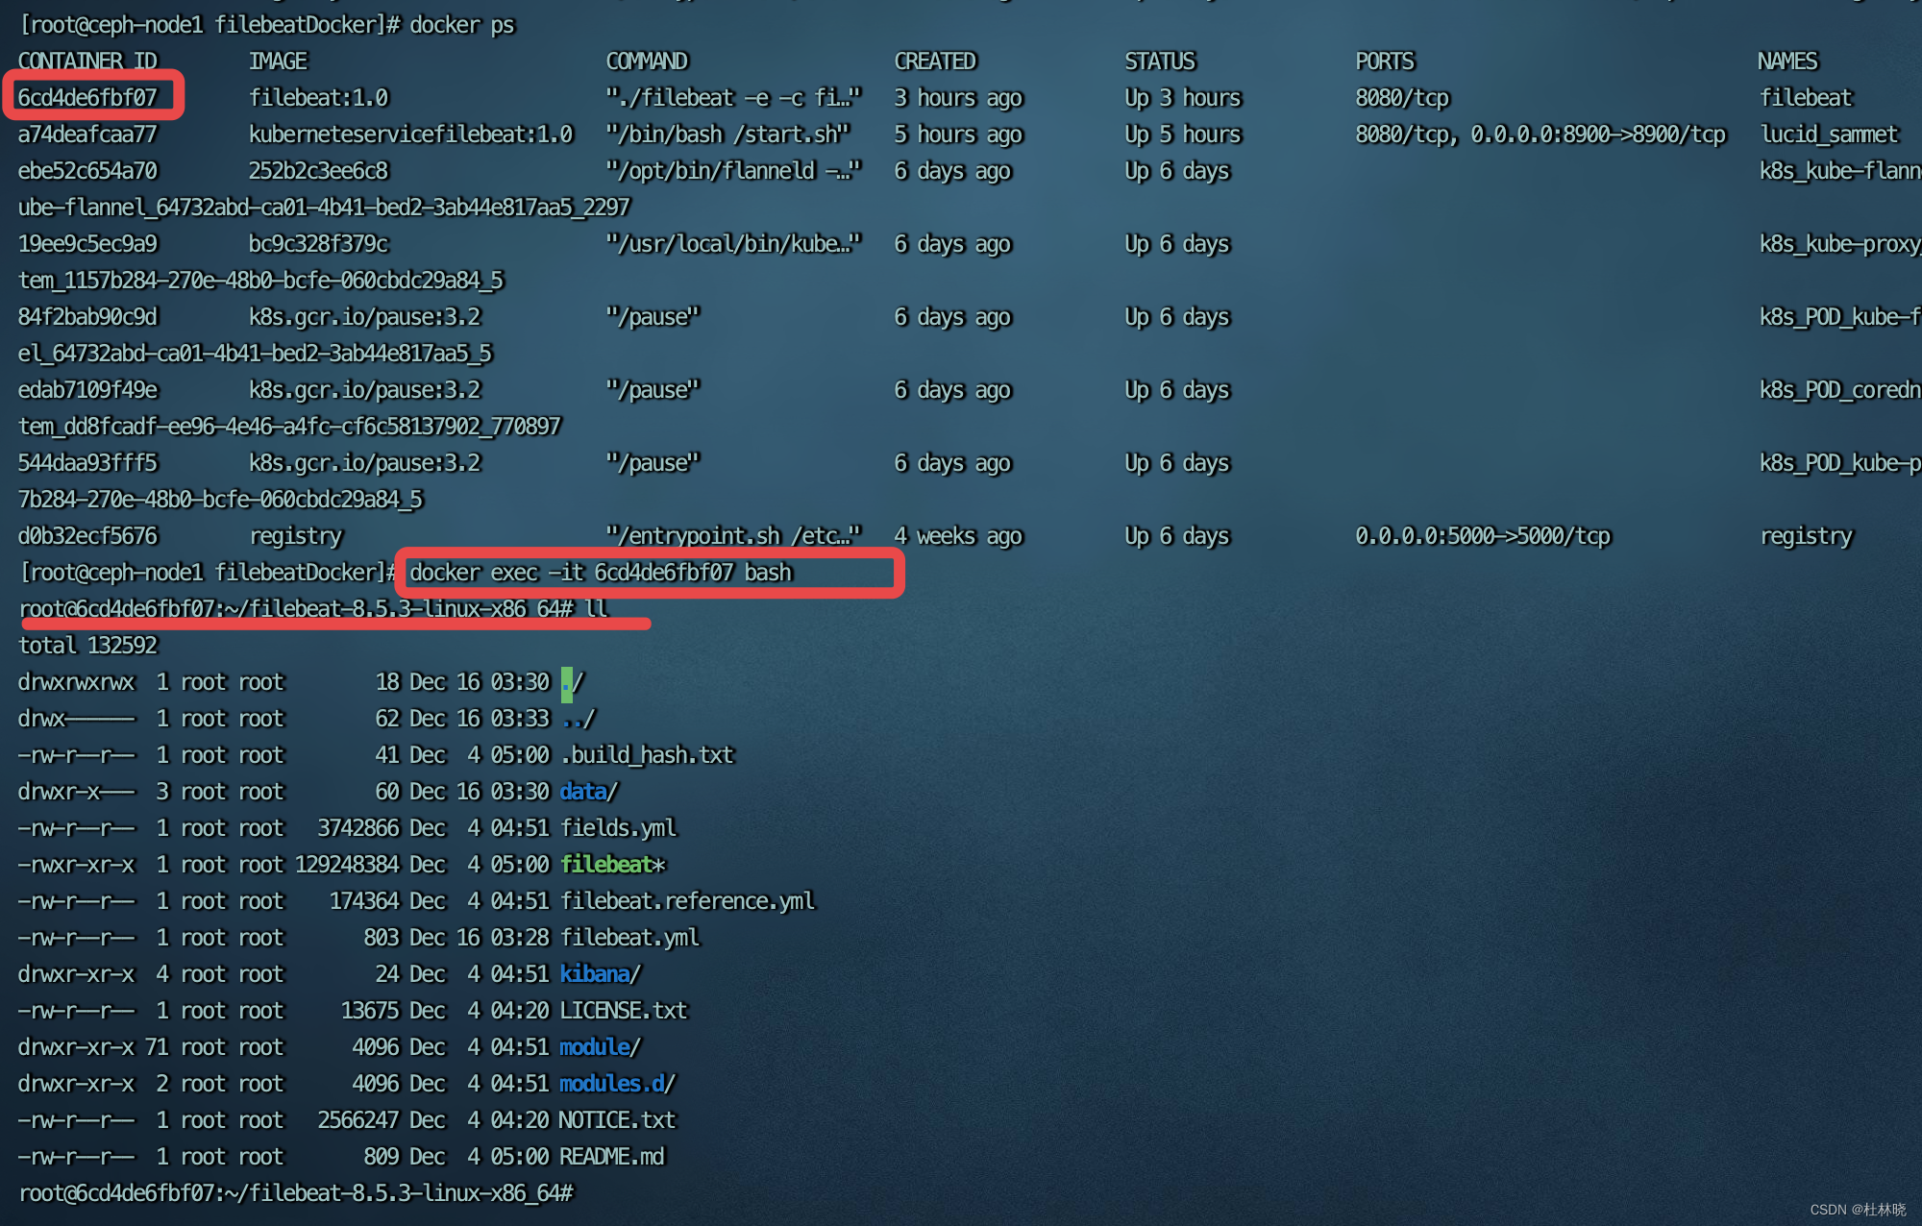1922x1226 pixels.
Task: Click the NAMES column header
Action: coord(1787,61)
